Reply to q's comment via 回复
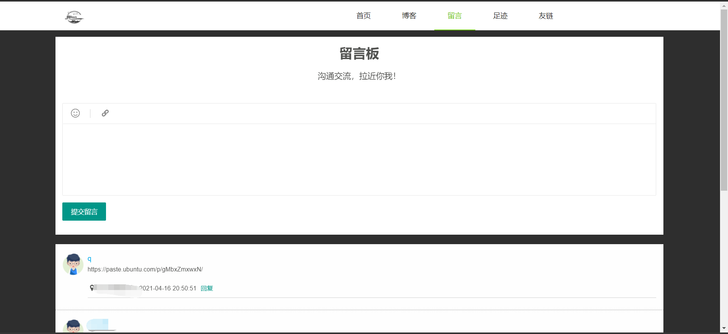This screenshot has width=728, height=334. pos(207,288)
